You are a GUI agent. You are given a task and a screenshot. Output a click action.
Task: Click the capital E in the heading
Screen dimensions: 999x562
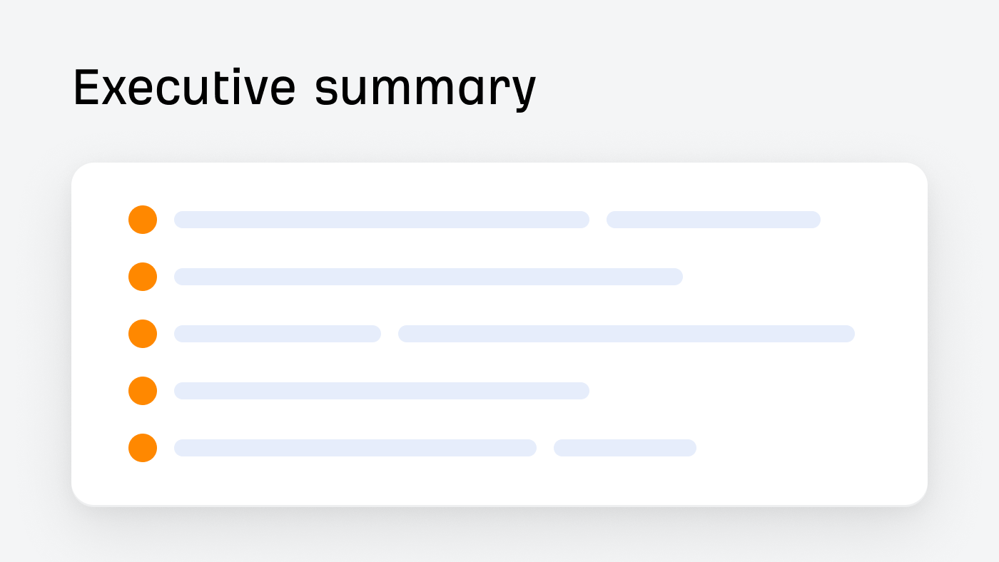pyautogui.click(x=86, y=88)
